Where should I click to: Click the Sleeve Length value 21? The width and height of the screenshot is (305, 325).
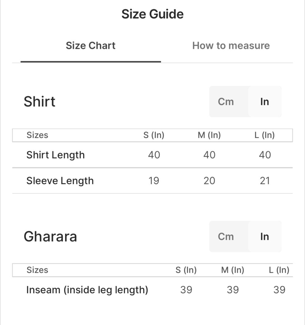point(264,181)
